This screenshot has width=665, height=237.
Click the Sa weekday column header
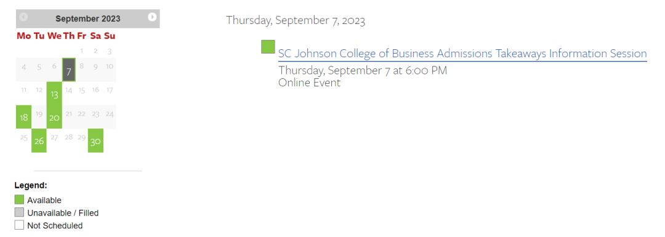(x=95, y=36)
